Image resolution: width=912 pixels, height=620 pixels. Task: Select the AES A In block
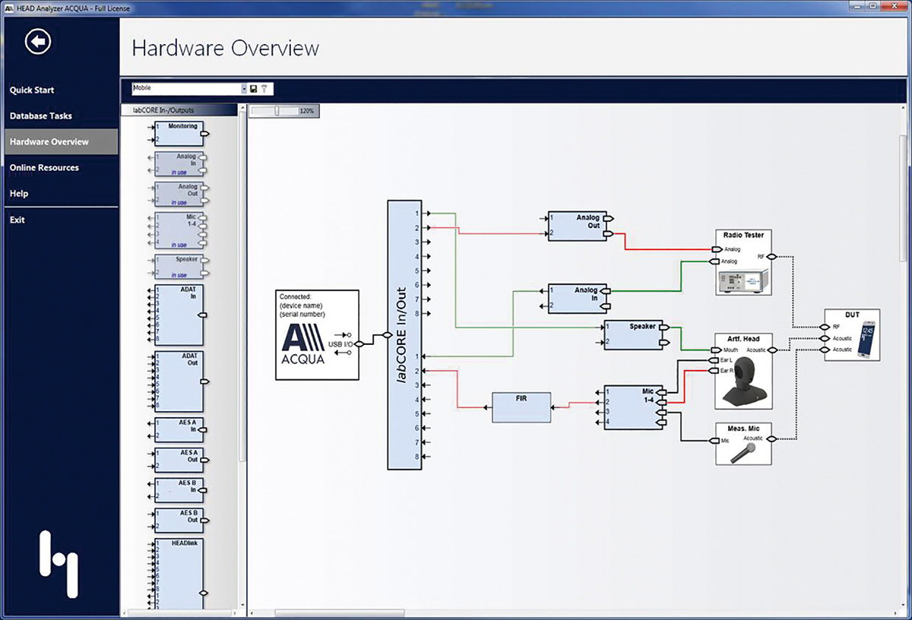point(179,430)
